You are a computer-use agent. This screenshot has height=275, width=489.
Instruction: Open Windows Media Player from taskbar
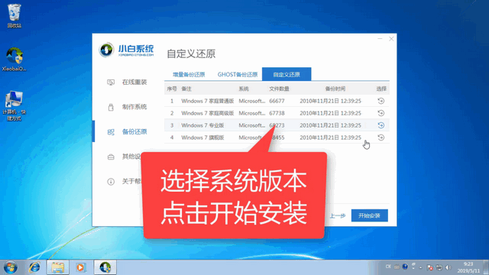(81, 267)
